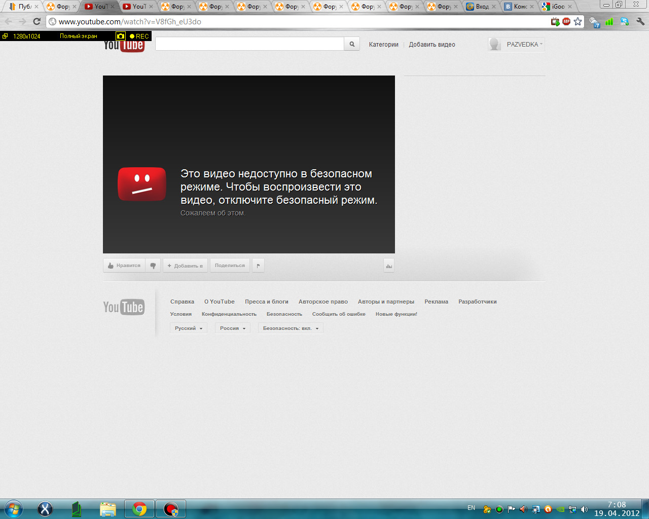Click the camera snapshot icon in recorder bar

tap(120, 36)
